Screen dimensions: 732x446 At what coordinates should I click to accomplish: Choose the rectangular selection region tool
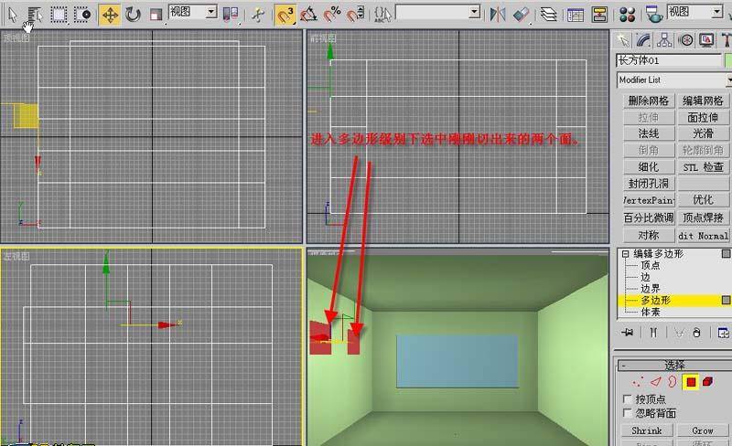coord(59,15)
